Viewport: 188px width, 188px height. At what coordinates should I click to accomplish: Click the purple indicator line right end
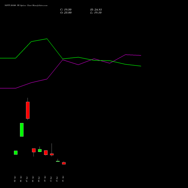coord(141,55)
